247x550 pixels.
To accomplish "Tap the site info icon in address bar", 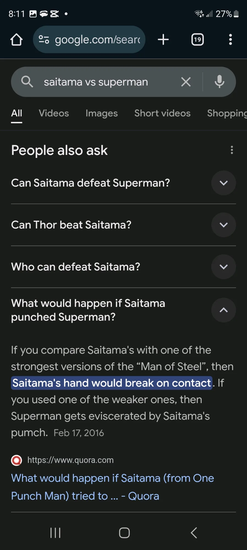I will 44,40.
